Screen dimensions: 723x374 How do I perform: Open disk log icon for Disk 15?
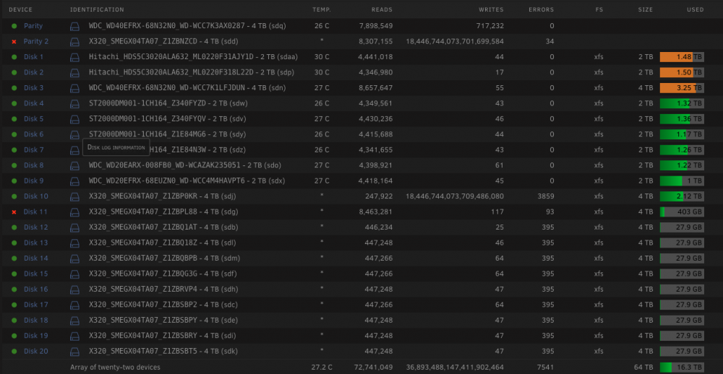tap(74, 274)
